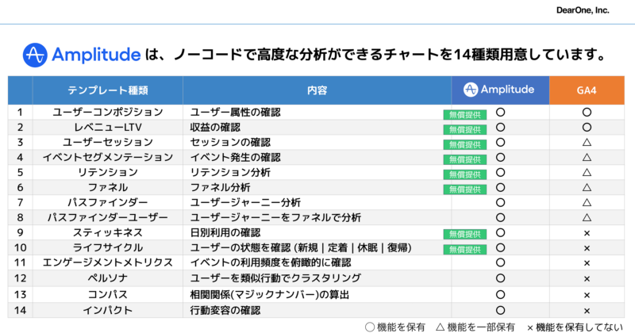Click the ユーザージャーニー分析 description
The width and height of the screenshot is (635, 333).
click(x=245, y=202)
